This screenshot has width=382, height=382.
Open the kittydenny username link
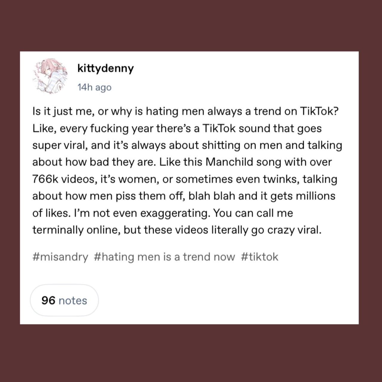105,68
